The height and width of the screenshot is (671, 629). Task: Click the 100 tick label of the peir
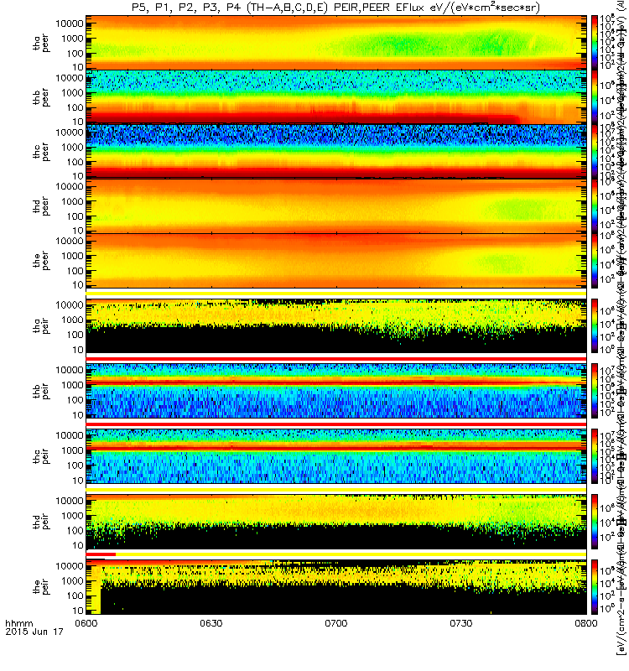pos(75,596)
